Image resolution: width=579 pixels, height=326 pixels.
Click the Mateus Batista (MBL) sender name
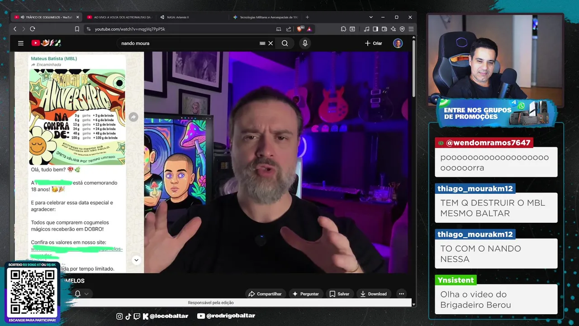tap(54, 58)
